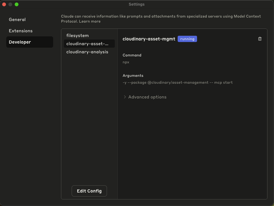
Task: Click the npx command value
Action: (126, 62)
